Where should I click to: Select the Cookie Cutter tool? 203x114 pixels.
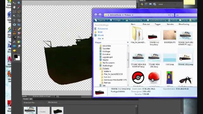[x=14, y=25]
